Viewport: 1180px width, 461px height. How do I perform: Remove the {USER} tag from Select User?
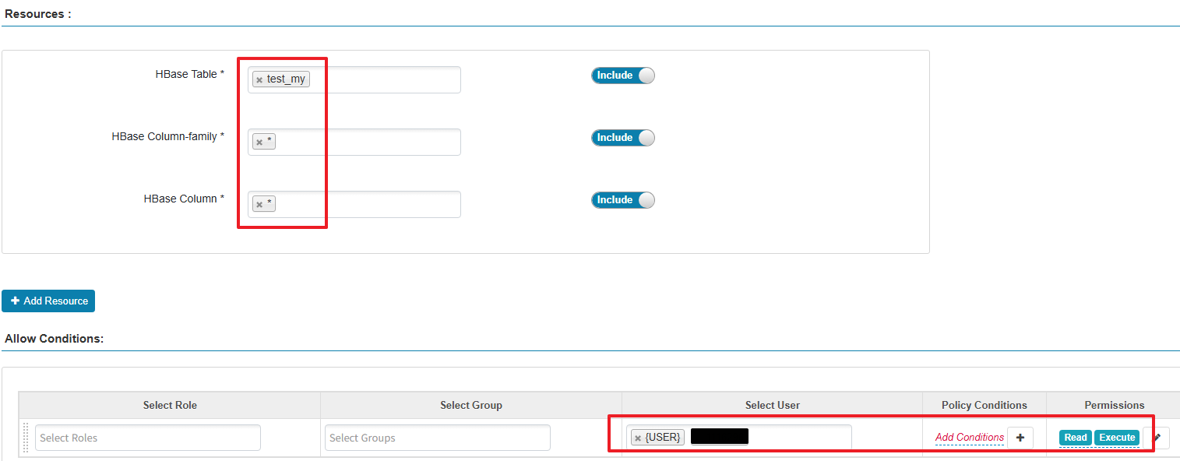[638, 438]
